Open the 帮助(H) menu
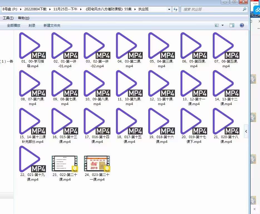The height and width of the screenshot is (214, 260). tap(24, 18)
